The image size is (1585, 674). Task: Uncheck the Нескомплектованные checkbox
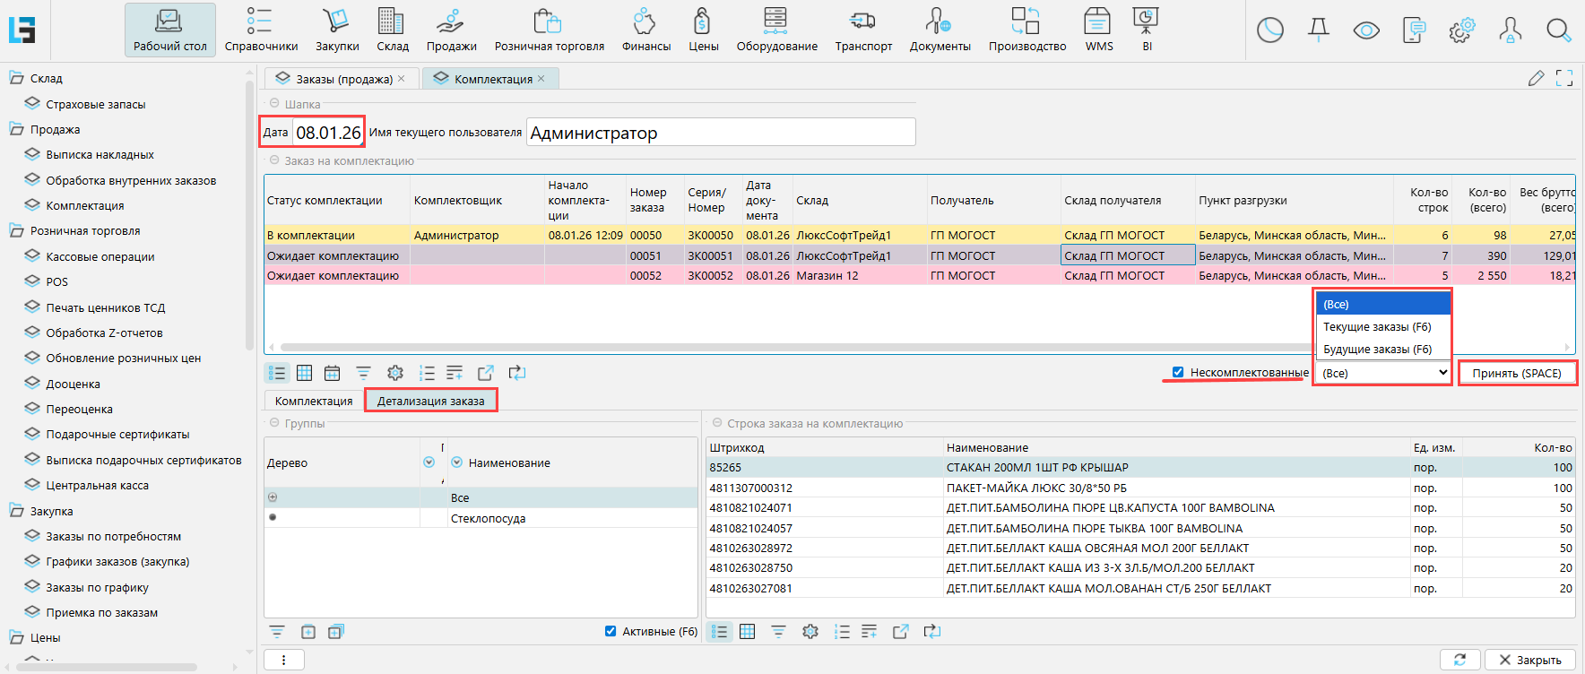(1178, 373)
